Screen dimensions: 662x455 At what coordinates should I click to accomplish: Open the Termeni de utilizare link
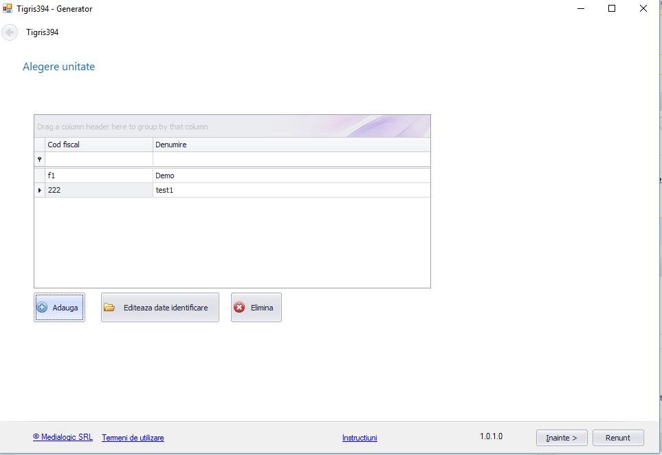[133, 438]
